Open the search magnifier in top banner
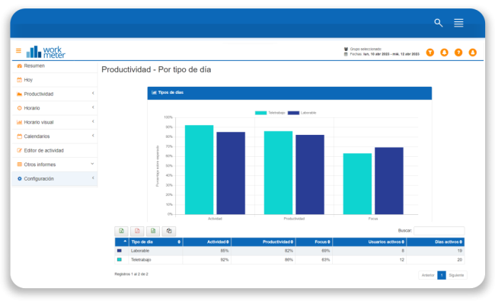 pos(438,23)
